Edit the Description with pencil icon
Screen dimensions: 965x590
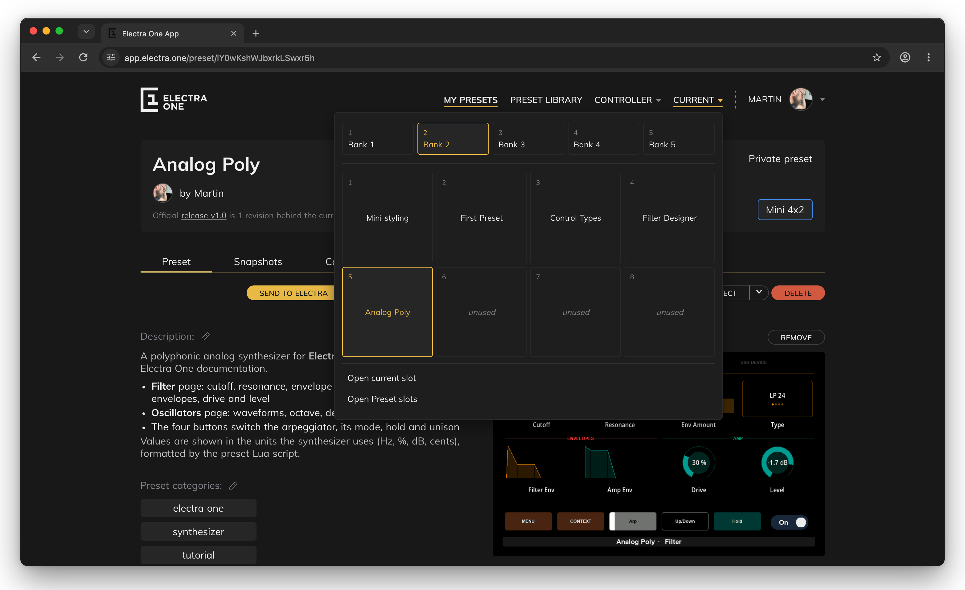coord(206,337)
